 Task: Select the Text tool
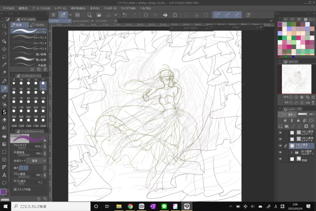pyautogui.click(x=4, y=175)
